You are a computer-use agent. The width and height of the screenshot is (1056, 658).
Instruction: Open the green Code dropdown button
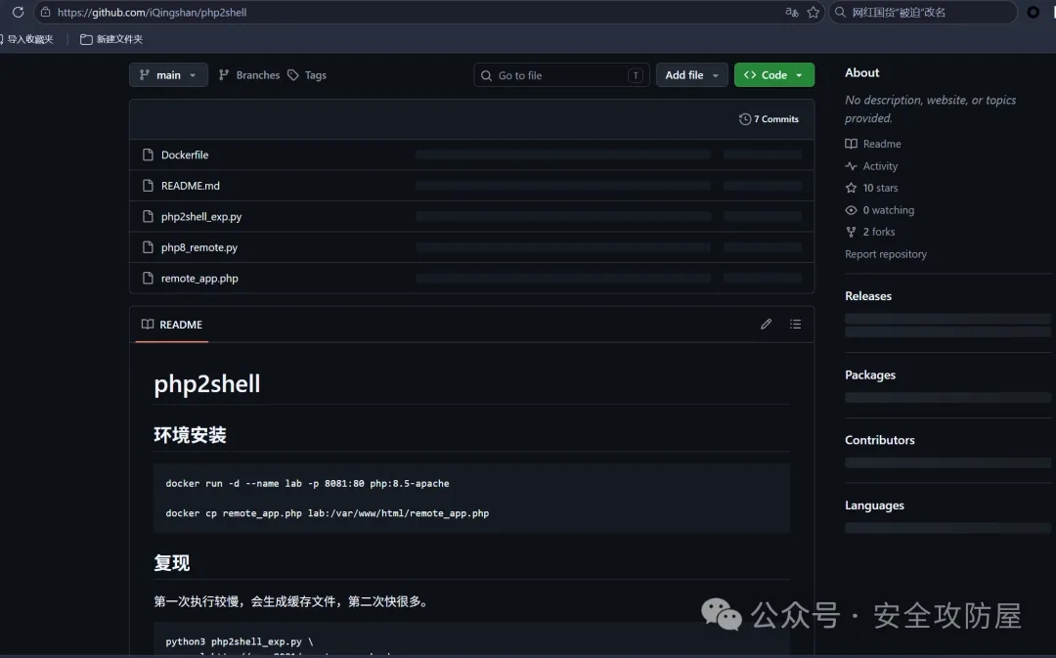click(773, 74)
